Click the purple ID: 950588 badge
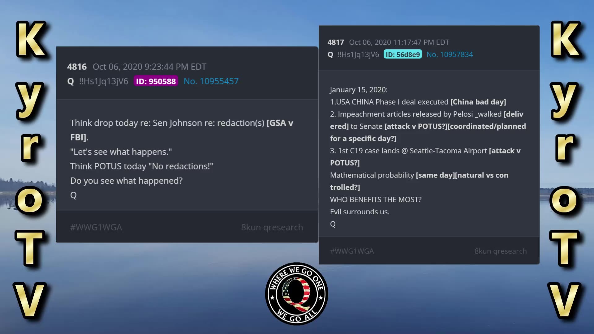Image resolution: width=594 pixels, height=334 pixels. (x=156, y=81)
